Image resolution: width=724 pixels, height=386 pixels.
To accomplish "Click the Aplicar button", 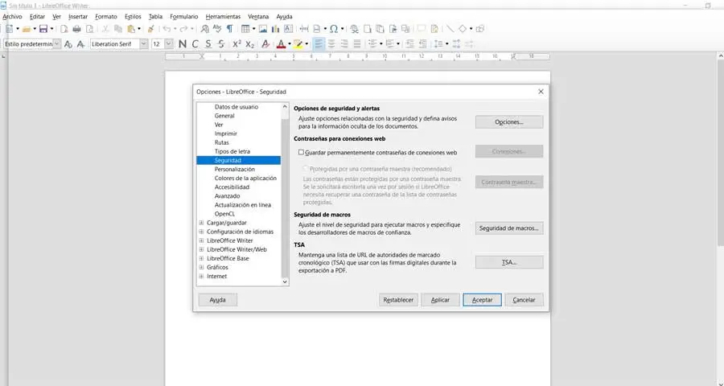I will pos(440,300).
